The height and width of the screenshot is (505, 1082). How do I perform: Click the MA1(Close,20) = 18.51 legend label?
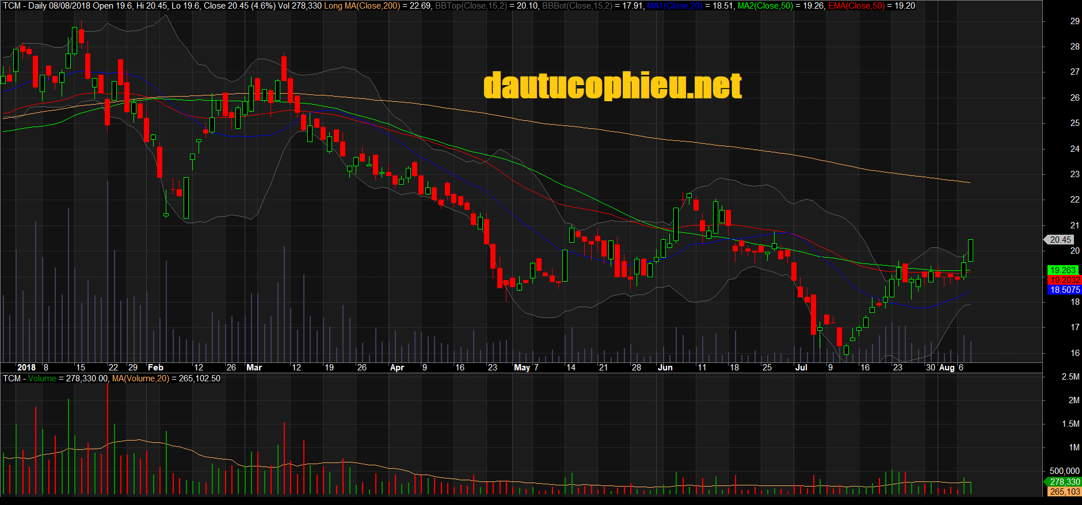tap(690, 6)
